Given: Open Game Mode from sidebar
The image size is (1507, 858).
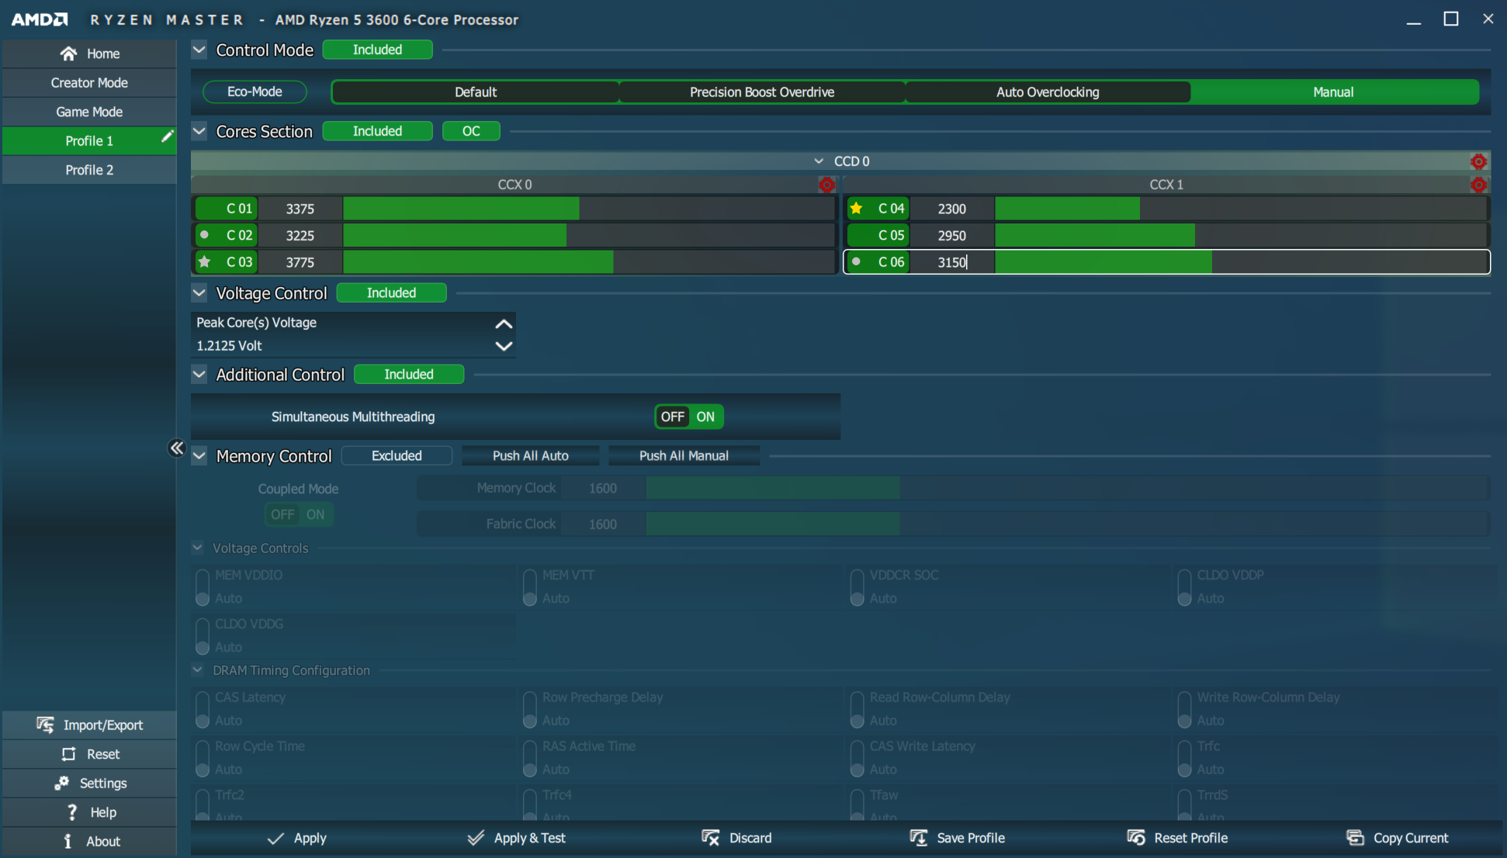Looking at the screenshot, I should pyautogui.click(x=89, y=112).
